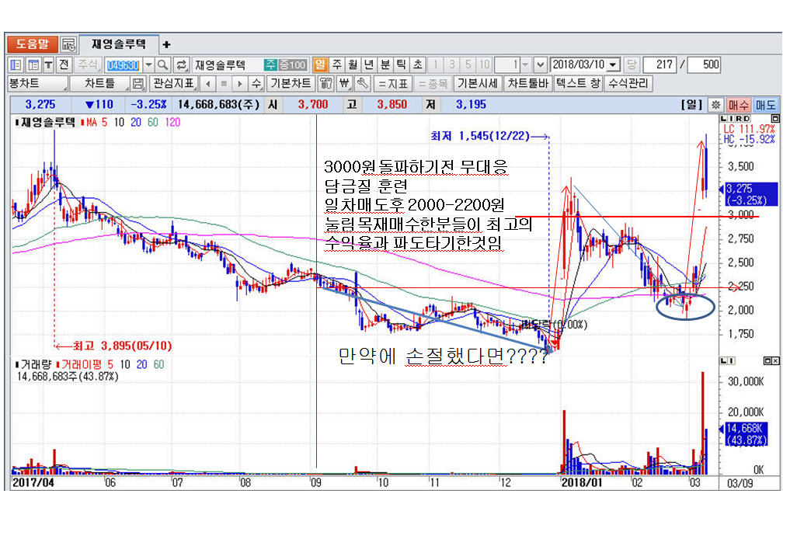797x546 pixels.
Task: Click the swap arrows icon beside search
Action: pos(181,64)
